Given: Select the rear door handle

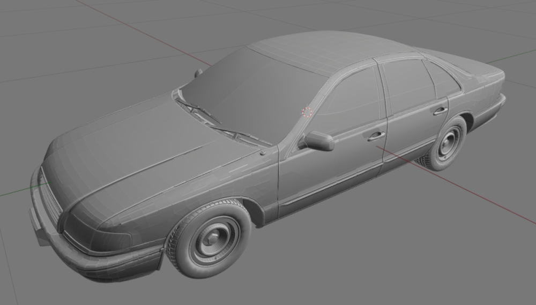Looking at the screenshot, I should [441, 111].
